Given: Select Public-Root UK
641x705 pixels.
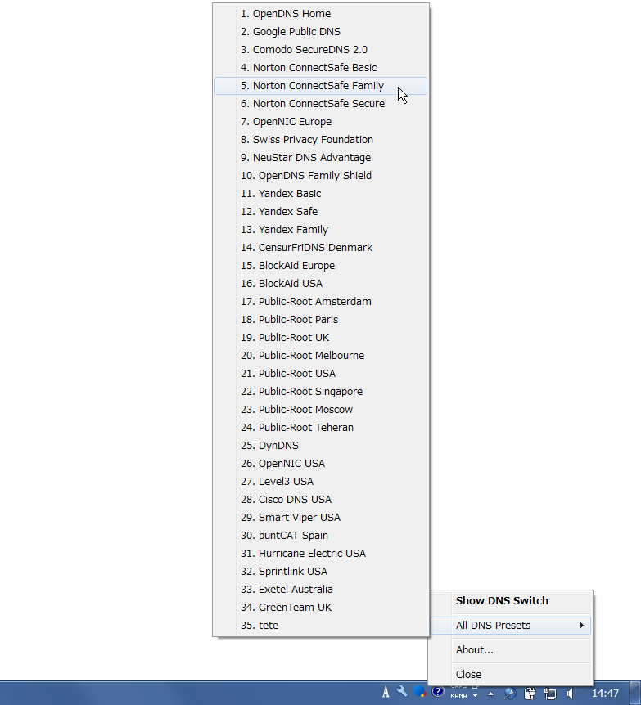Looking at the screenshot, I should click(x=321, y=338).
